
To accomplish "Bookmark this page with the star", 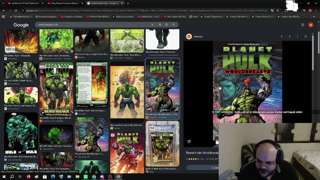I will [x=278, y=10].
